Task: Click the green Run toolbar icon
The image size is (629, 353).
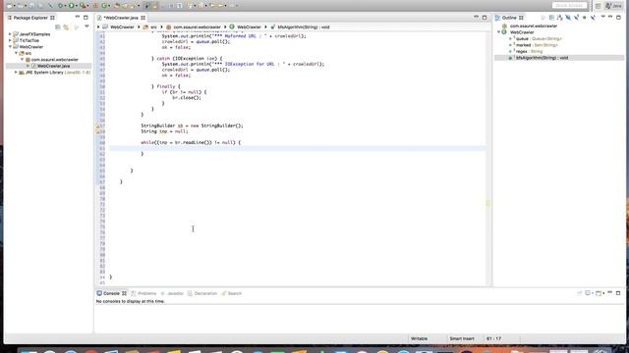Action: (72, 6)
